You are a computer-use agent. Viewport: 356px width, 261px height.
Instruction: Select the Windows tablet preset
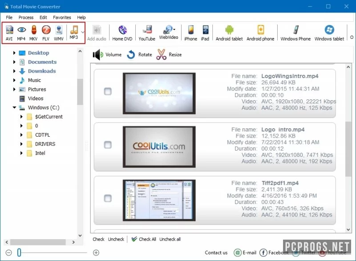(x=329, y=33)
